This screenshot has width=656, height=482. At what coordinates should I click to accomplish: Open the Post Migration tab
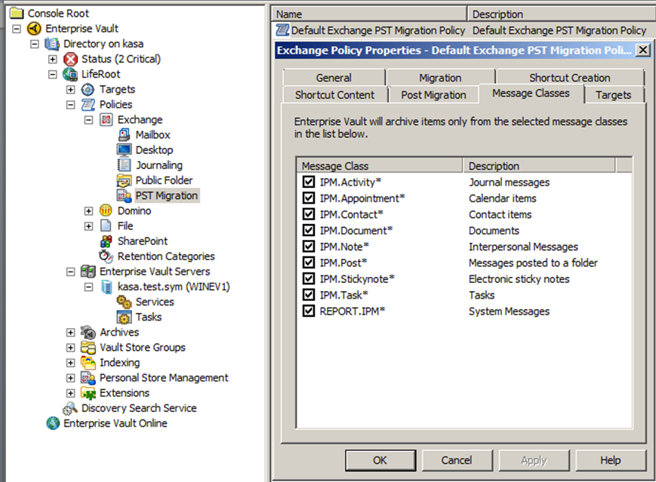tap(433, 95)
